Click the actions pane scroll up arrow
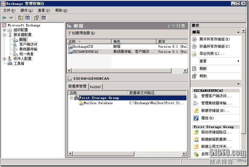 coord(243,31)
